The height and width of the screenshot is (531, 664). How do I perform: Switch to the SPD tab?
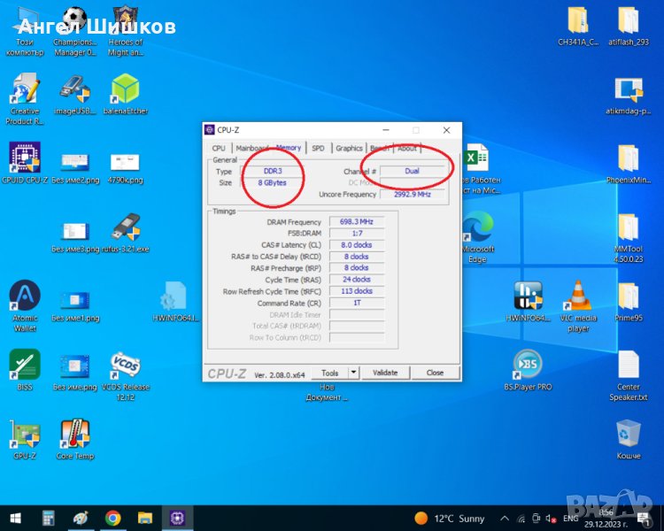click(318, 148)
